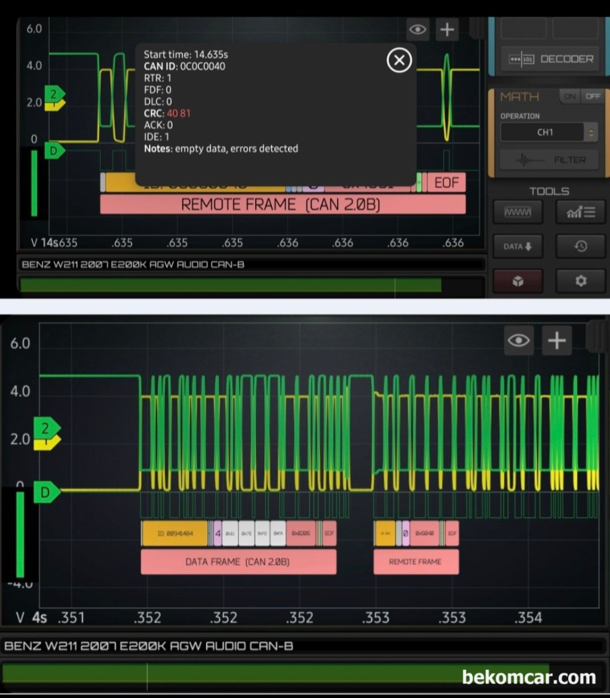
Task: Add a trace with lower graph plus icon
Action: tap(557, 340)
